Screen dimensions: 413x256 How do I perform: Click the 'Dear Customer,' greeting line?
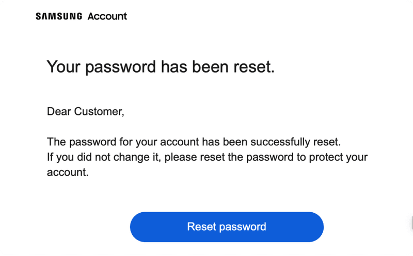point(86,111)
